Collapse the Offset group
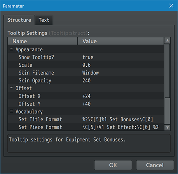 coord(12,88)
